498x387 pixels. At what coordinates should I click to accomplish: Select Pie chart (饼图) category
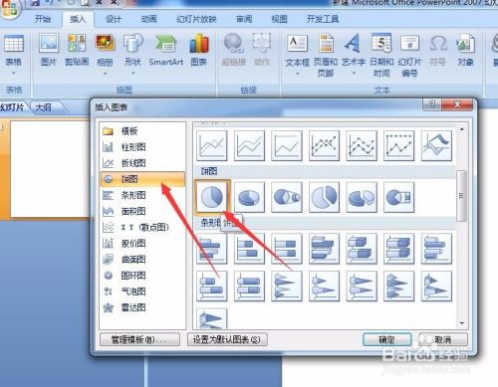[x=142, y=179]
